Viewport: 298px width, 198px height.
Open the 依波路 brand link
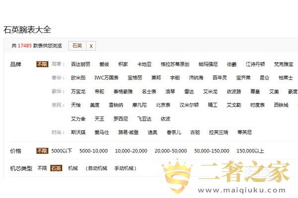coord(234,92)
